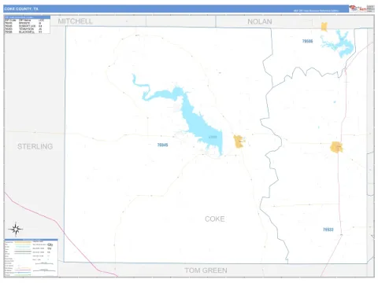The width and height of the screenshot is (378, 283).
Task: Click the 79506 ZIP code label
Action: click(x=307, y=41)
